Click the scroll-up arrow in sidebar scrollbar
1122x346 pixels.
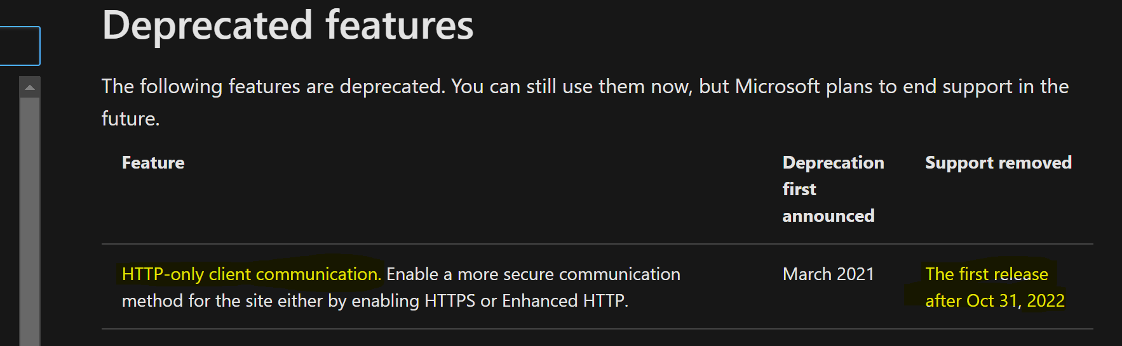pos(30,87)
